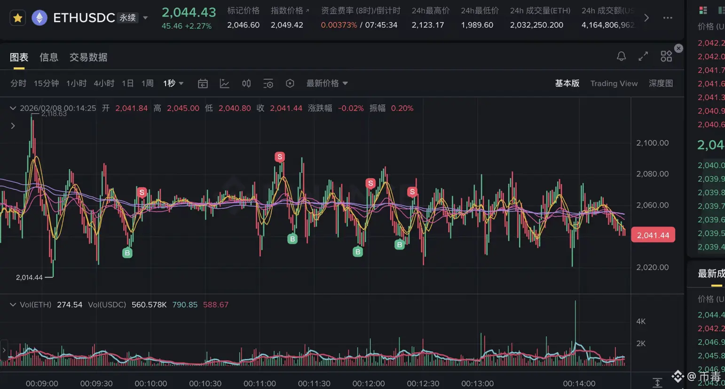
Task: Open the technical indicators line-chart icon
Action: click(225, 84)
